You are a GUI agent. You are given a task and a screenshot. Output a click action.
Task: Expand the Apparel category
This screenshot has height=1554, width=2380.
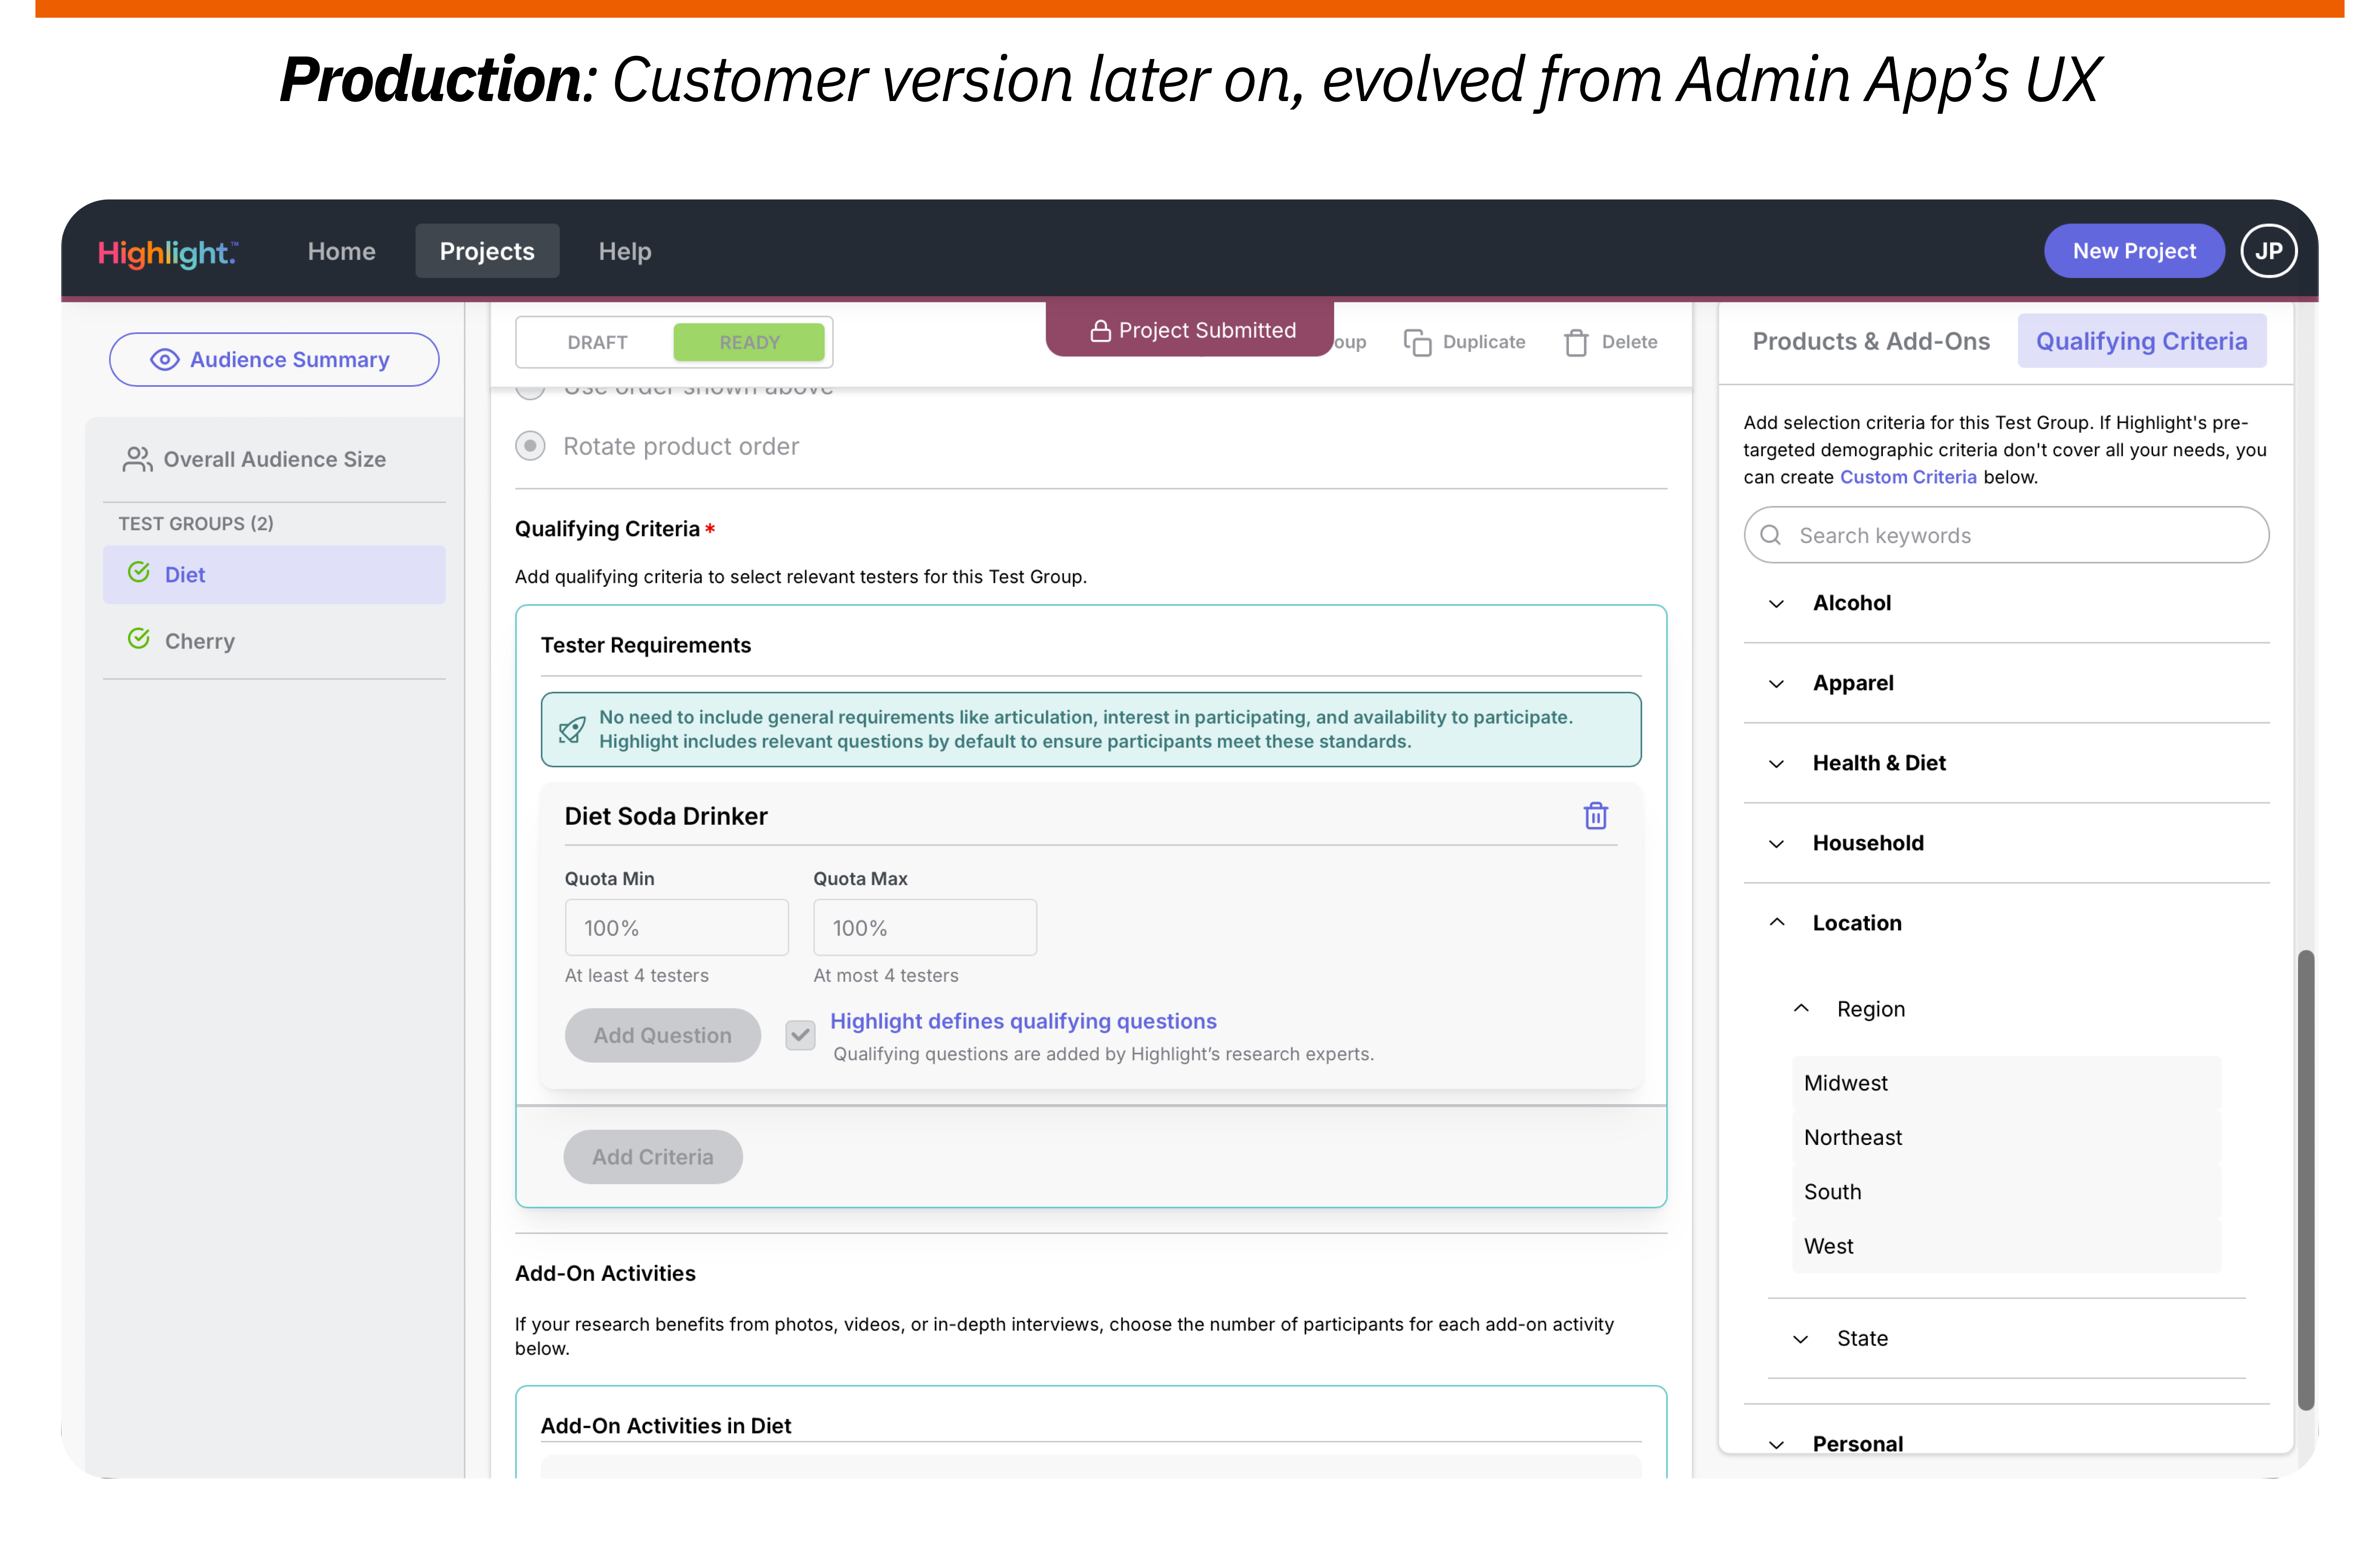[x=2006, y=683]
